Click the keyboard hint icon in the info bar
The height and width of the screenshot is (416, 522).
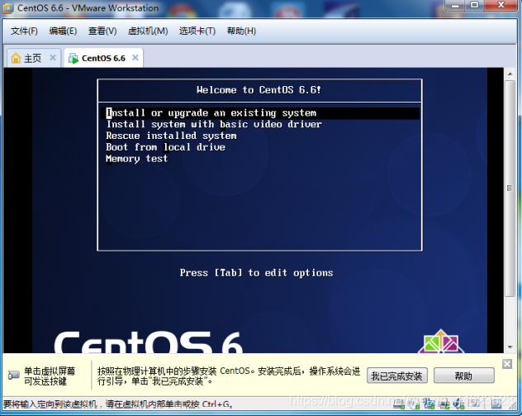coord(14,375)
